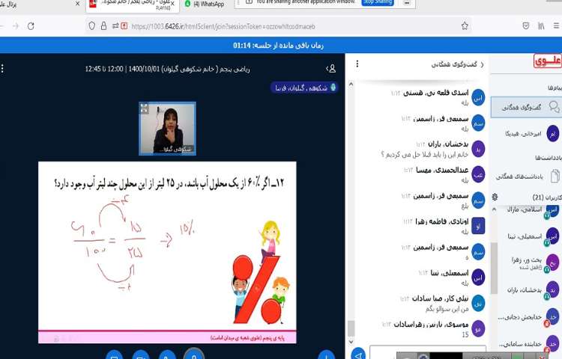Switch to the leftmost portal browser tab
The width and height of the screenshot is (562, 359).
coord(40,4)
